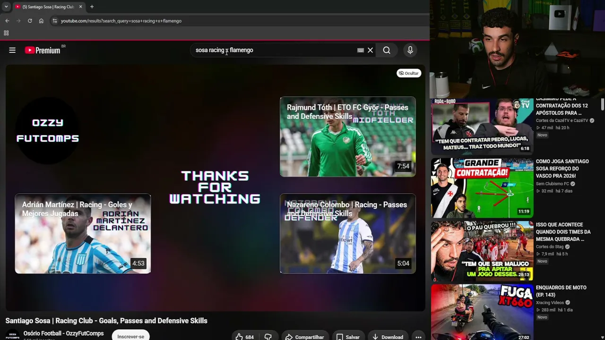Go to YouTube Premium home logo
Screen dimensions: 605x340
pyautogui.click(x=43, y=50)
